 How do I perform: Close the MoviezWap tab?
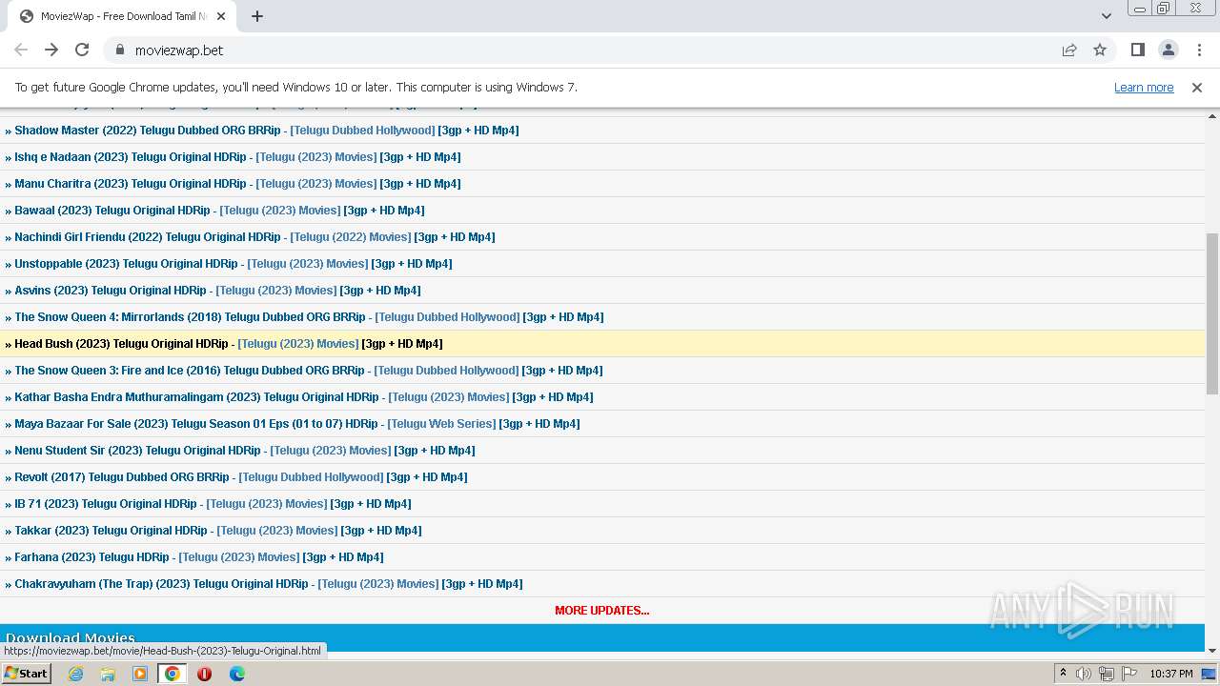221,16
